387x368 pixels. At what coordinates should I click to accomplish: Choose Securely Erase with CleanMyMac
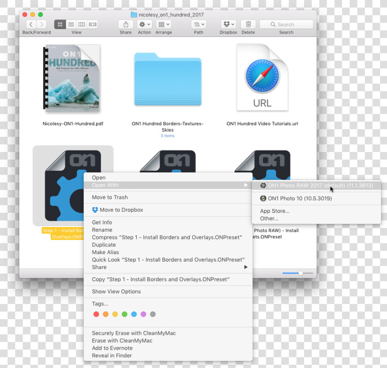[168, 333]
